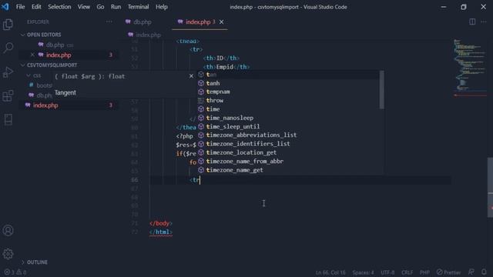Click Ln 66 cursor position status

[x=330, y=272]
